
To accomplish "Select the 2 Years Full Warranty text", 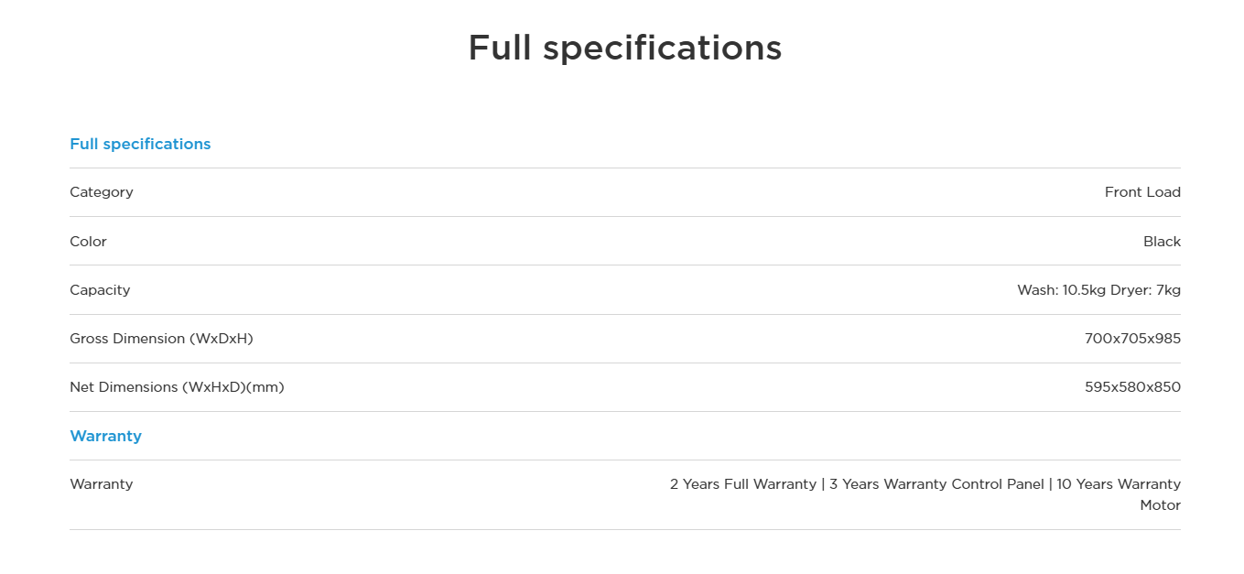I will coord(742,484).
